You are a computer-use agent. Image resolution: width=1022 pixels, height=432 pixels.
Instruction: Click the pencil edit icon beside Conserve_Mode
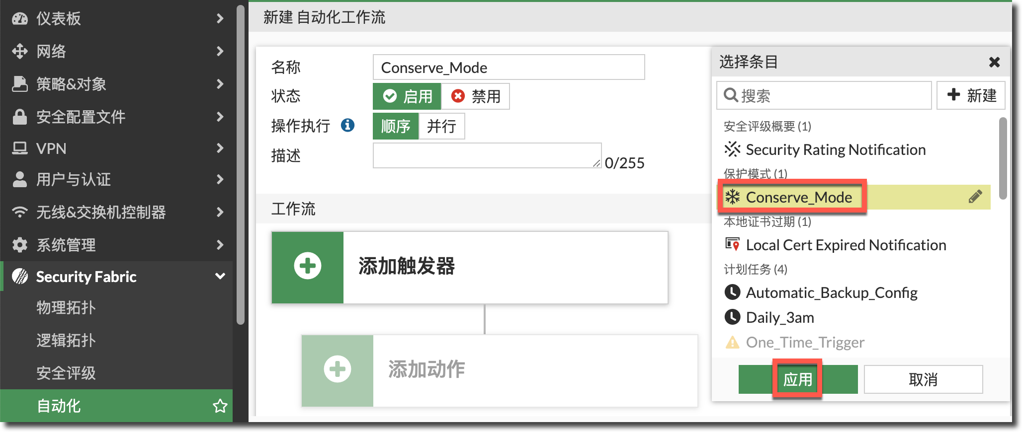(975, 197)
